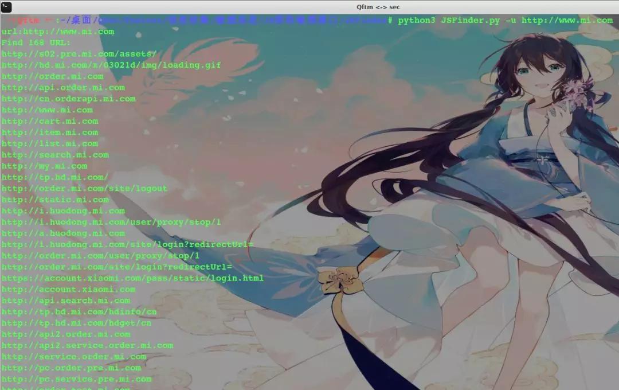Click the line with only http://i.huodong.mi.com
619x390 pixels.
(63, 211)
